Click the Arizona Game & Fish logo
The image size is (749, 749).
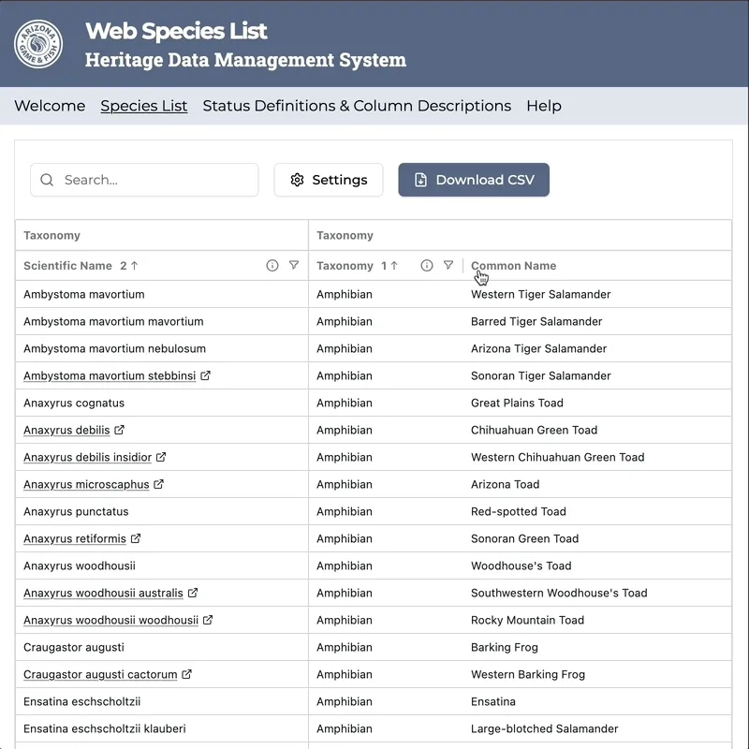[x=39, y=44]
